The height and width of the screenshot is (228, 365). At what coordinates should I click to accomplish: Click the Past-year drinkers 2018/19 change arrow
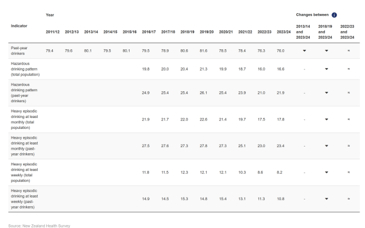[326, 50]
